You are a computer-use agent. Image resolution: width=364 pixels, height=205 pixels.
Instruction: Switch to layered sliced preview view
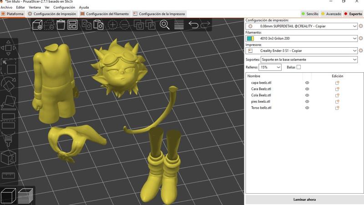click(26, 195)
